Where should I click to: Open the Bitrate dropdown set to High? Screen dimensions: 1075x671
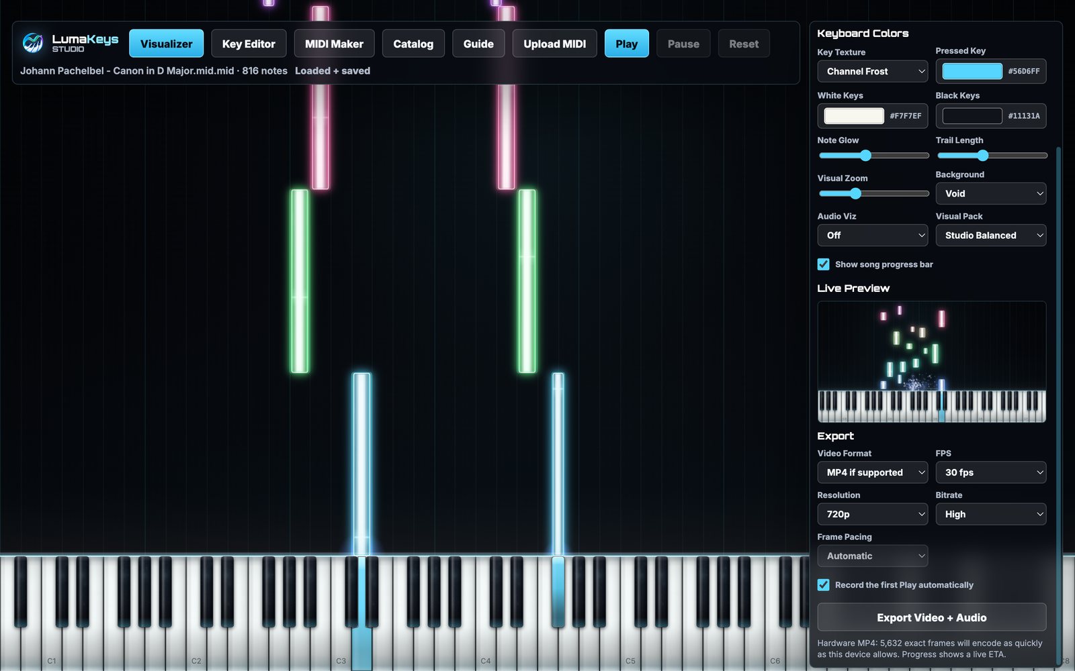pyautogui.click(x=991, y=514)
